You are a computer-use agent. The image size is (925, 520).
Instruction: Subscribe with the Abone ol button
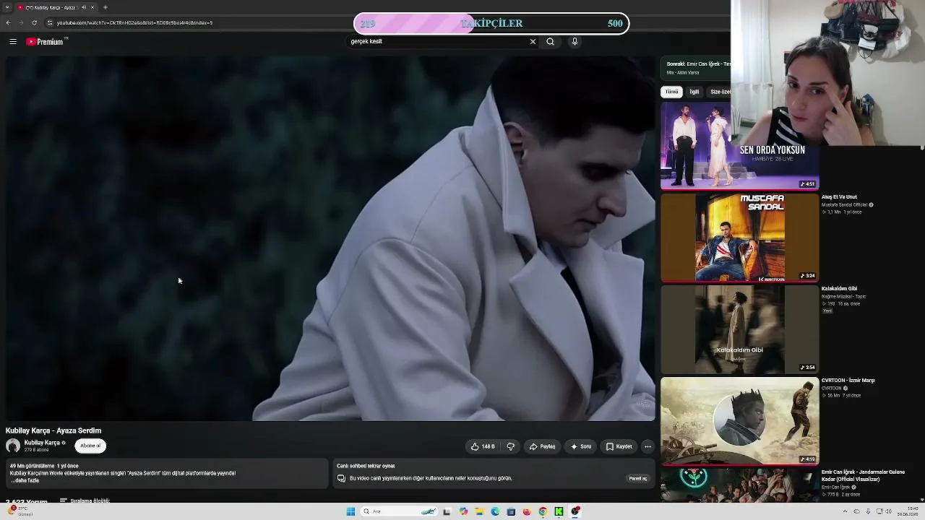pos(90,446)
